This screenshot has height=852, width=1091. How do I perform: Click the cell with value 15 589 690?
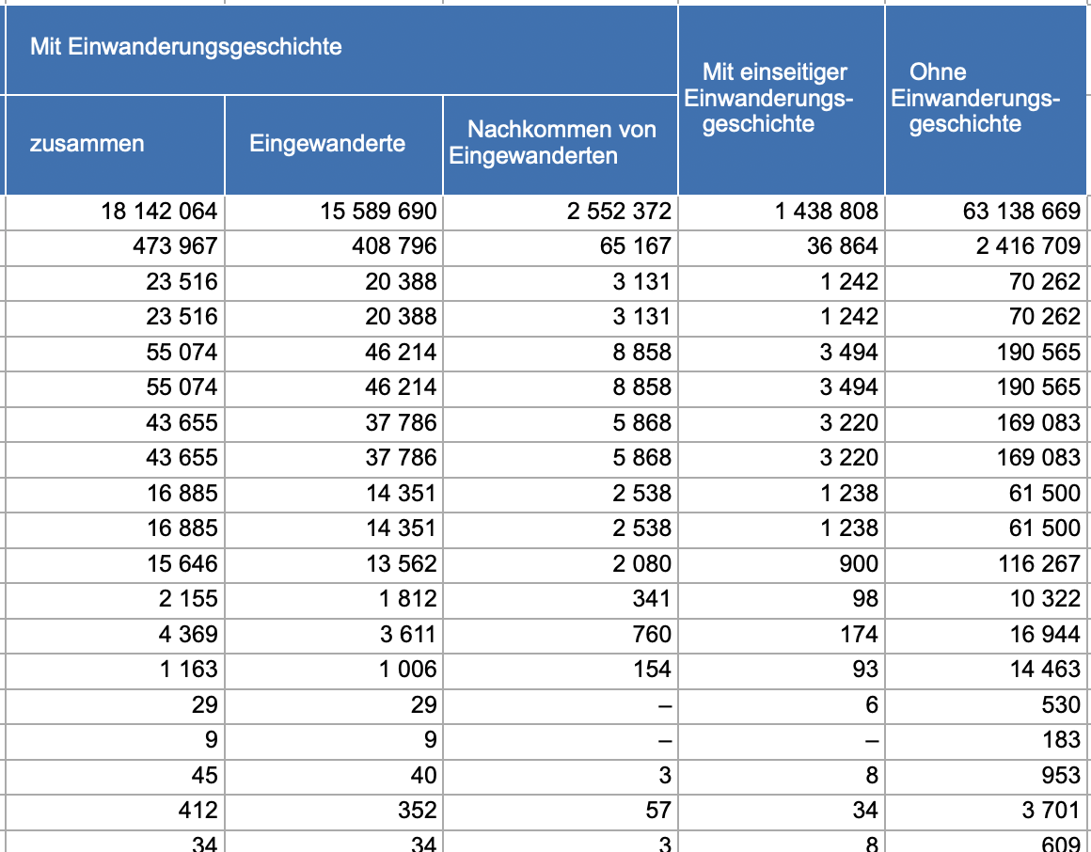click(334, 213)
